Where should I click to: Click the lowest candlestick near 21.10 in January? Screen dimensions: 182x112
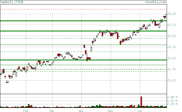pos(6,82)
